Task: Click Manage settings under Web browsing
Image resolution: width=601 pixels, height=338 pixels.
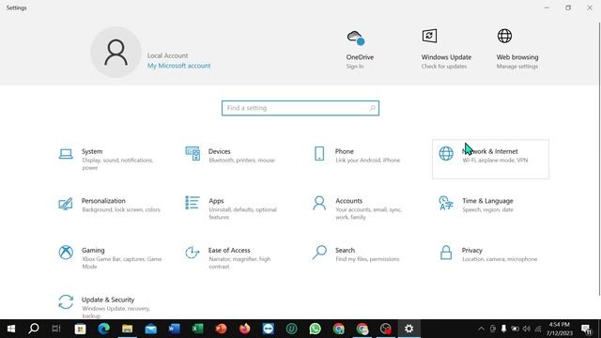Action: pyautogui.click(x=517, y=67)
